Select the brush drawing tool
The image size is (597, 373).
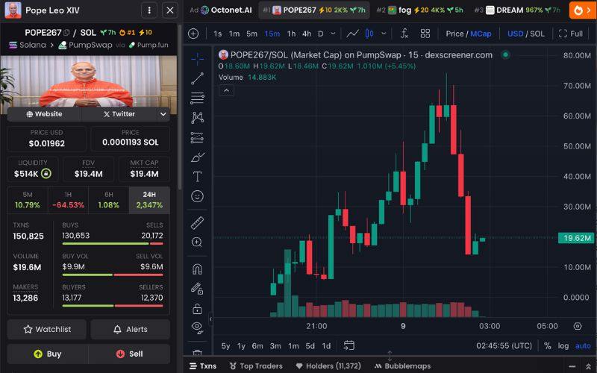pyautogui.click(x=197, y=157)
